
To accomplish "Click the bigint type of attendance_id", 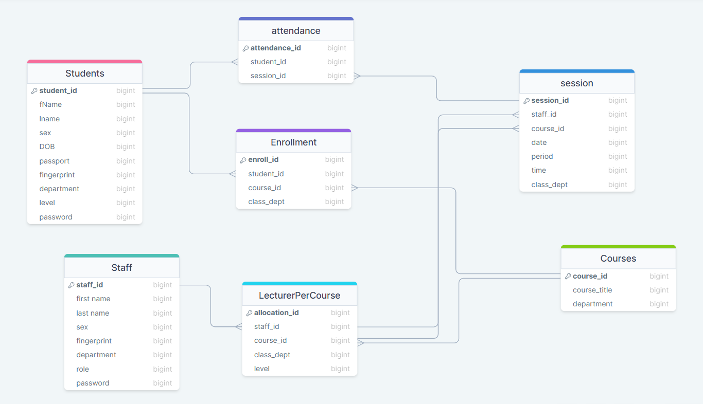I will click(337, 48).
